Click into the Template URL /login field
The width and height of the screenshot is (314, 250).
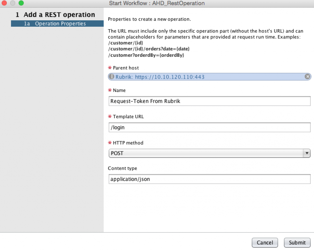[209, 127]
